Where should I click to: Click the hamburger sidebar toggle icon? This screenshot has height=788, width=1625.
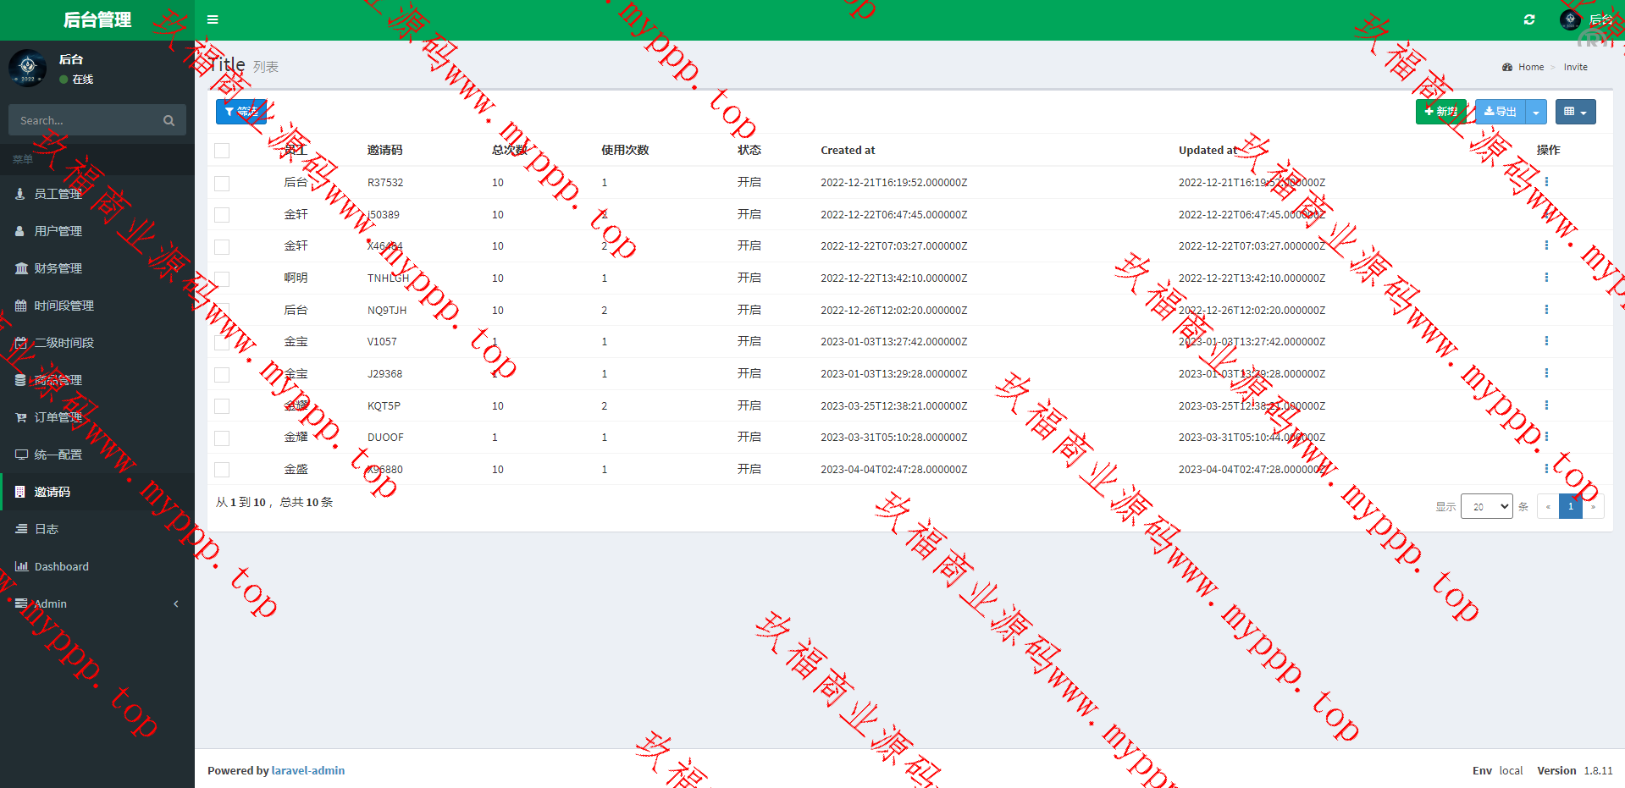pyautogui.click(x=213, y=19)
